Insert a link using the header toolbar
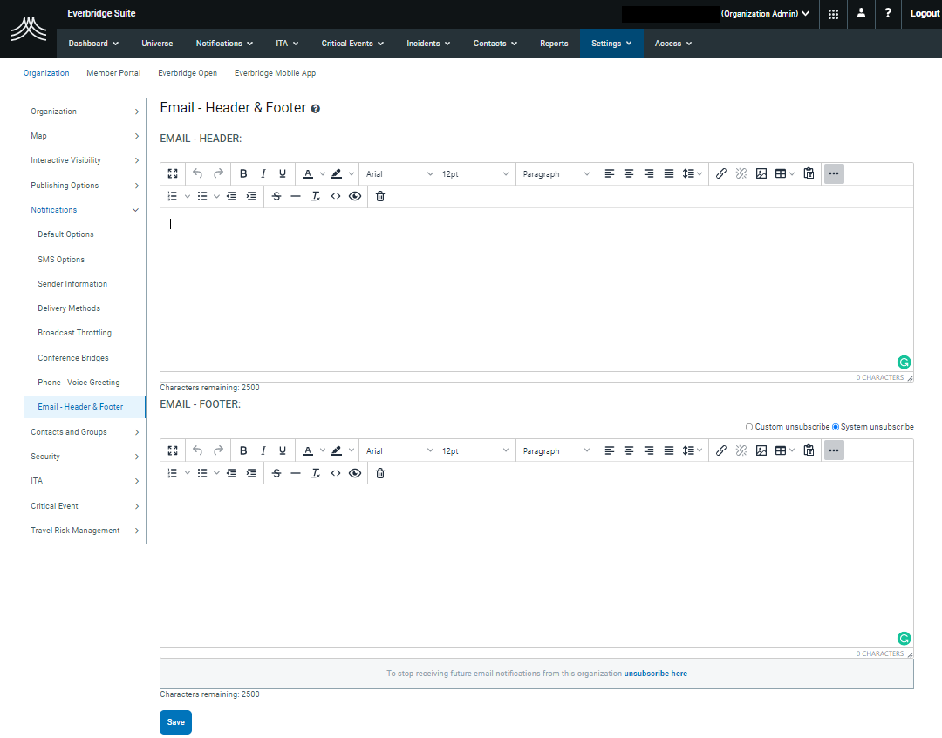942x738 pixels. tap(721, 173)
